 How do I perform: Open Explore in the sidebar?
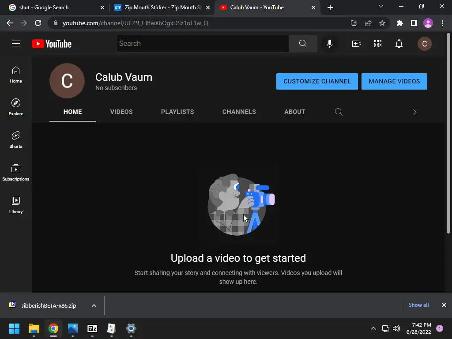(x=16, y=107)
